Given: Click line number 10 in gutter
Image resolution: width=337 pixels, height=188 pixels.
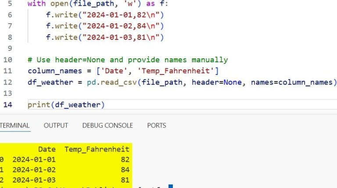Looking at the screenshot, I should point(8,60).
